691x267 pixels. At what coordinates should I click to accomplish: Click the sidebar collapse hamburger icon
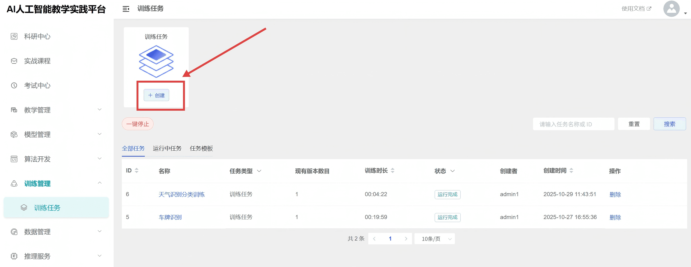(126, 9)
